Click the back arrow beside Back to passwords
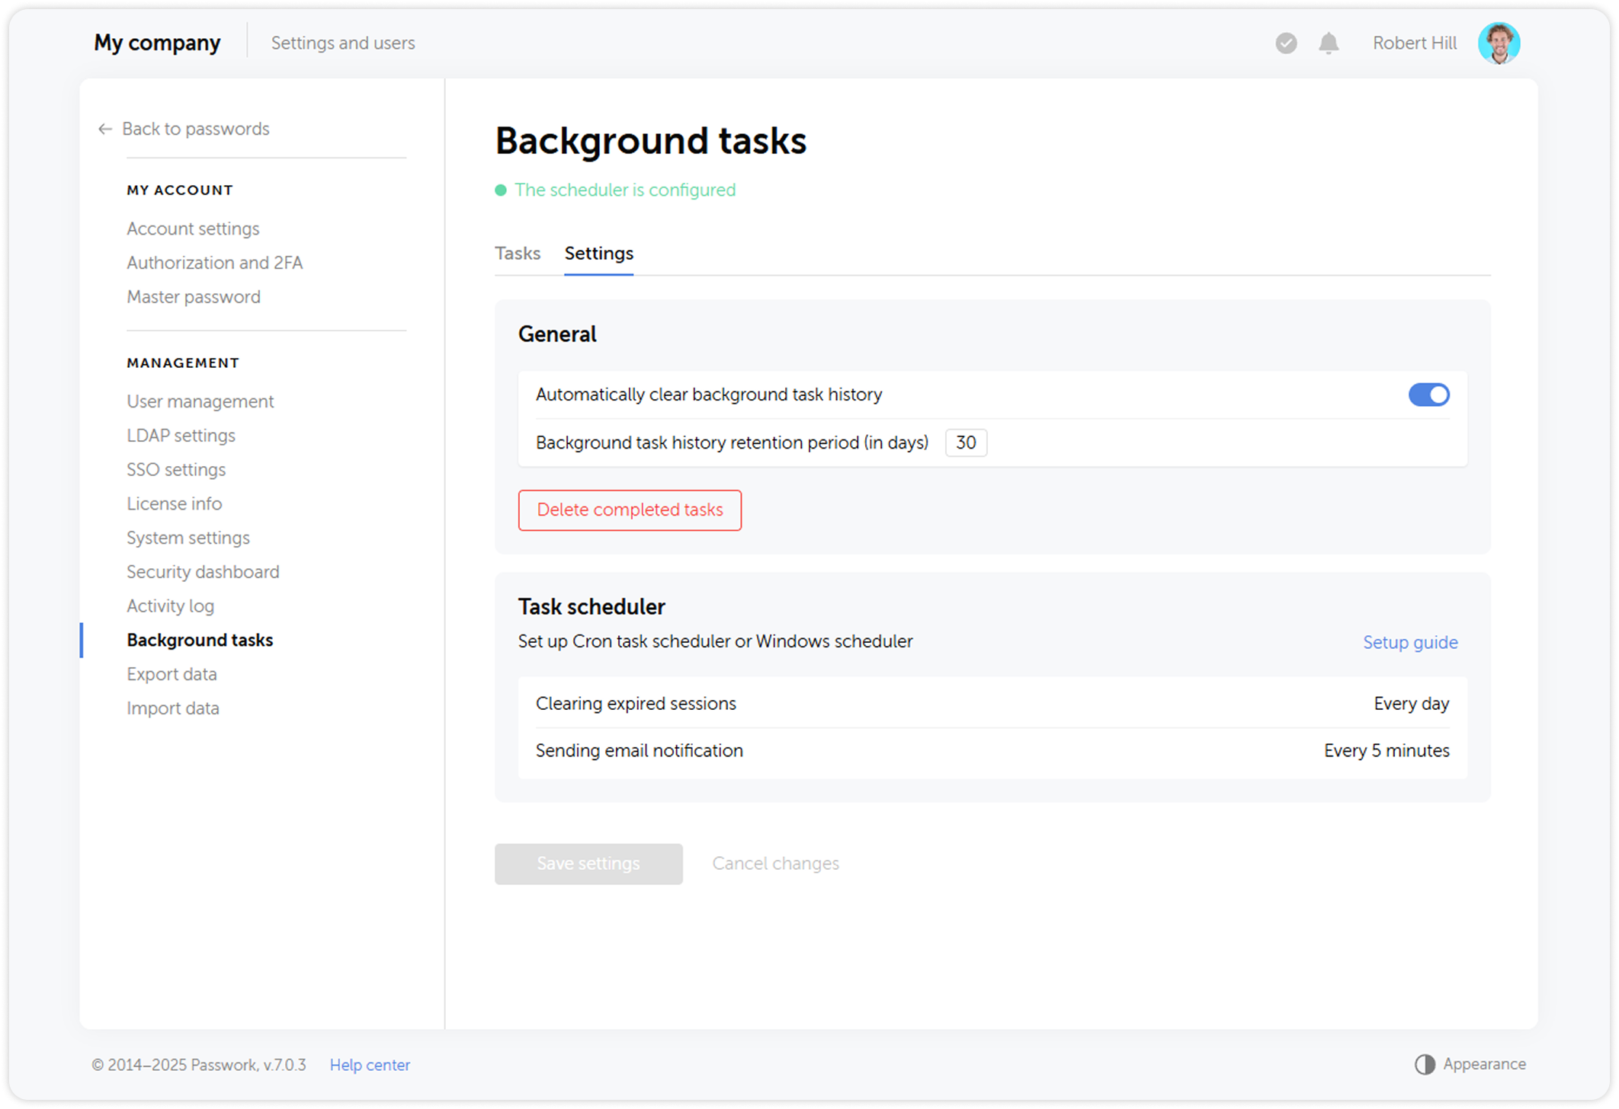The width and height of the screenshot is (1619, 1109). 105,129
